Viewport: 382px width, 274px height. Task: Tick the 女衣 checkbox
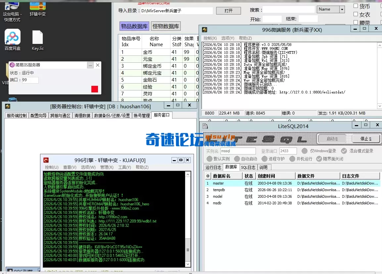coord(356,14)
